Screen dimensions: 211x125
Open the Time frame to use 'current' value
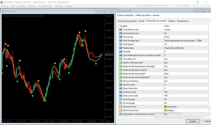tap(167, 30)
